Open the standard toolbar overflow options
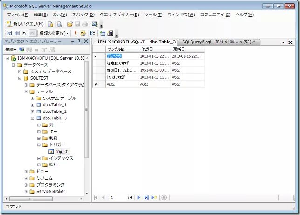The image size is (300, 215). coord(102,25)
